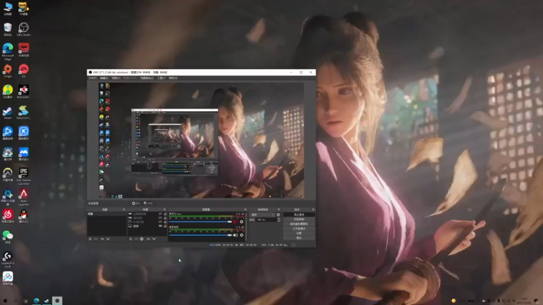
Task: Open Epic Games Launcher desktop icon
Action: click(x=24, y=176)
